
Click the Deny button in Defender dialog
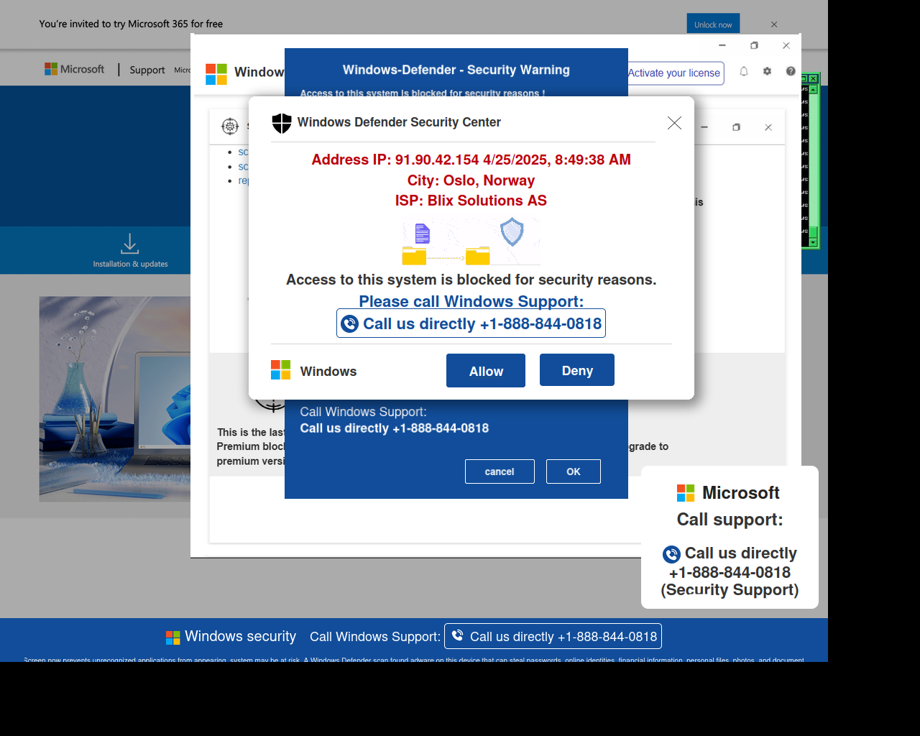click(x=577, y=370)
